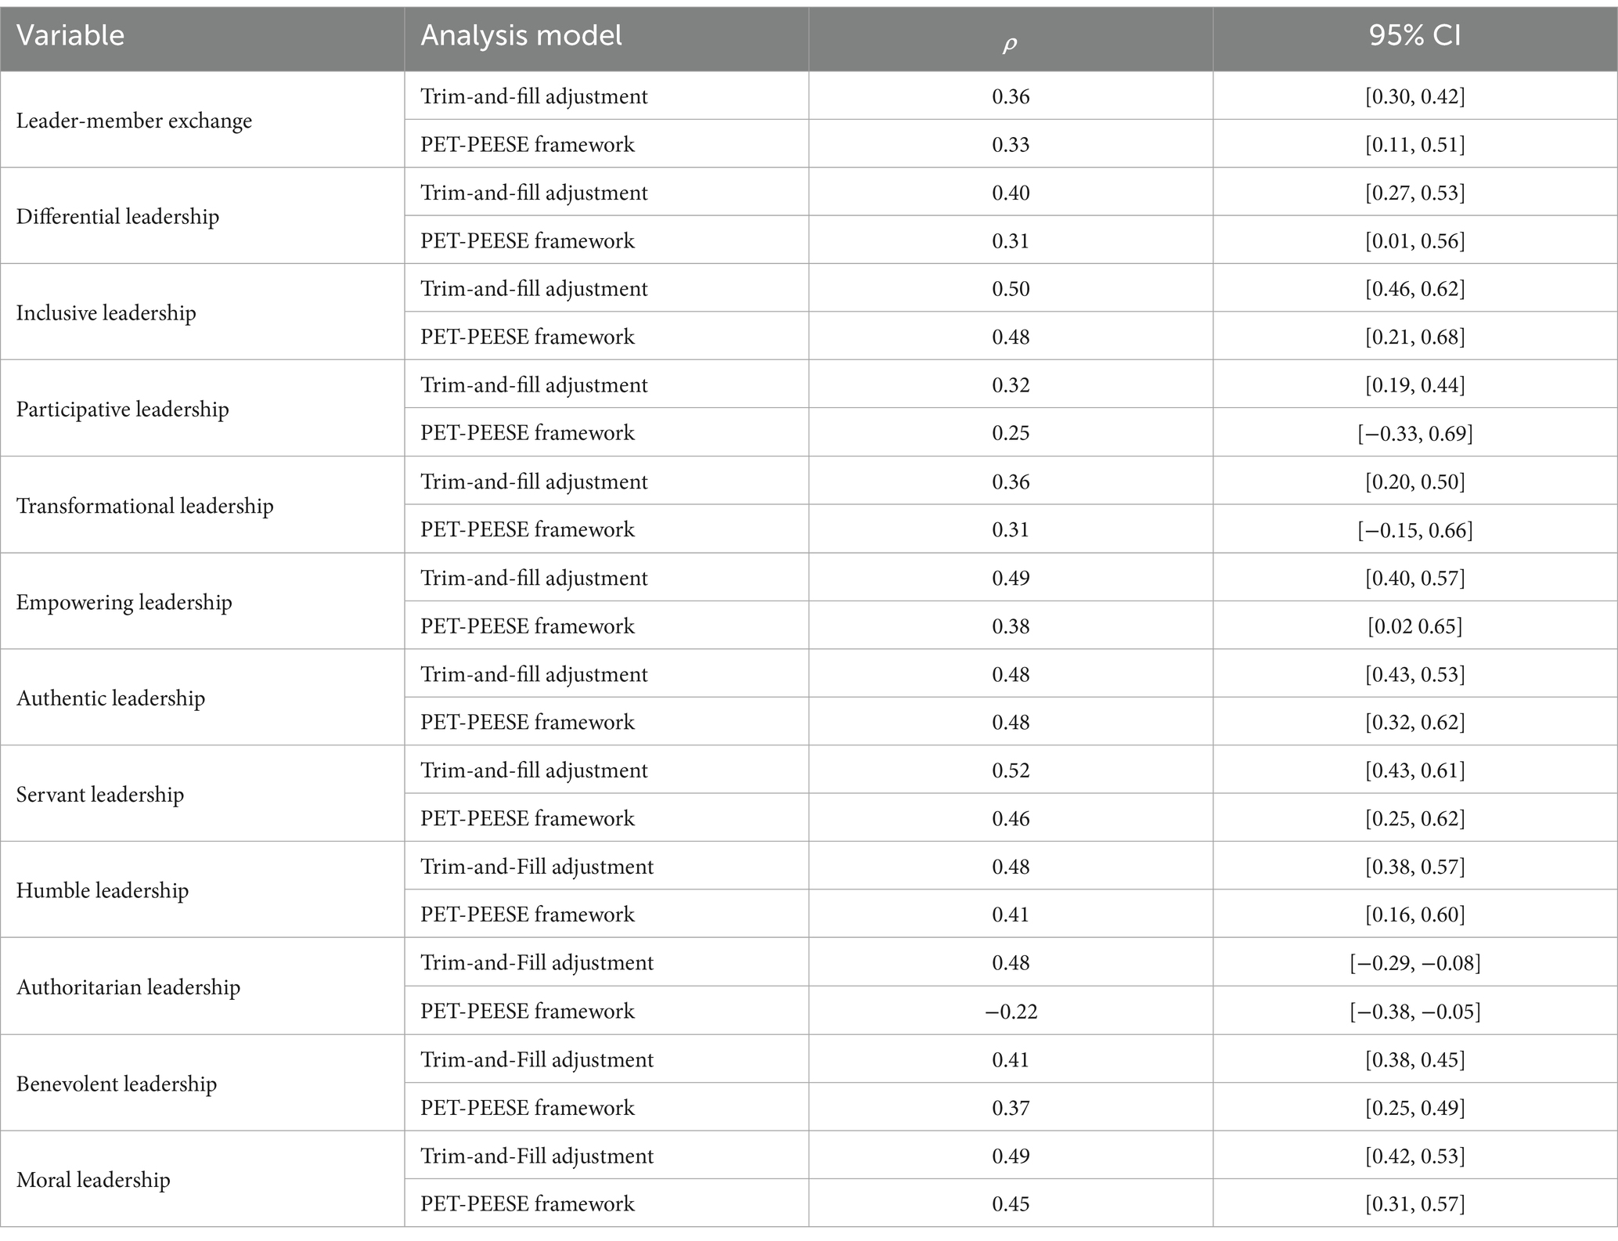
Task: Select the "Benevolent leadership" variable cell
Action: [x=116, y=1084]
